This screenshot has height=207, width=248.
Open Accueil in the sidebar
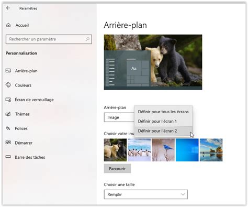[22, 25]
